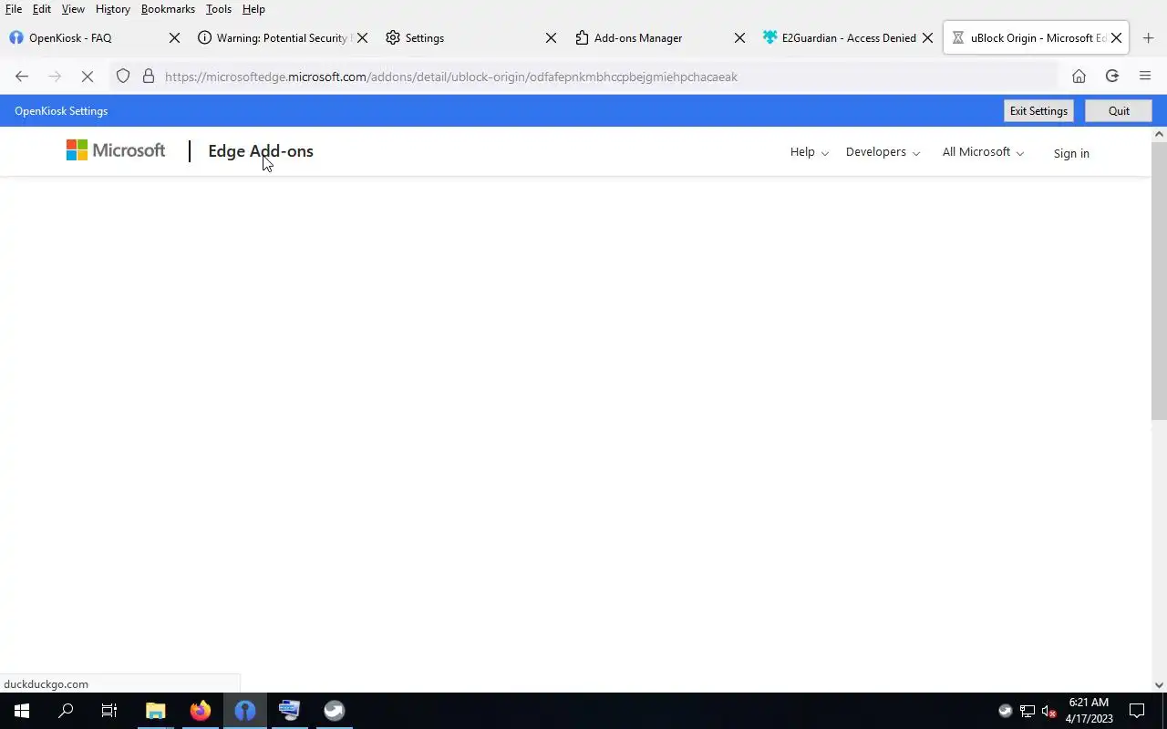The width and height of the screenshot is (1167, 729).
Task: Go back to previous page
Action: click(x=22, y=77)
